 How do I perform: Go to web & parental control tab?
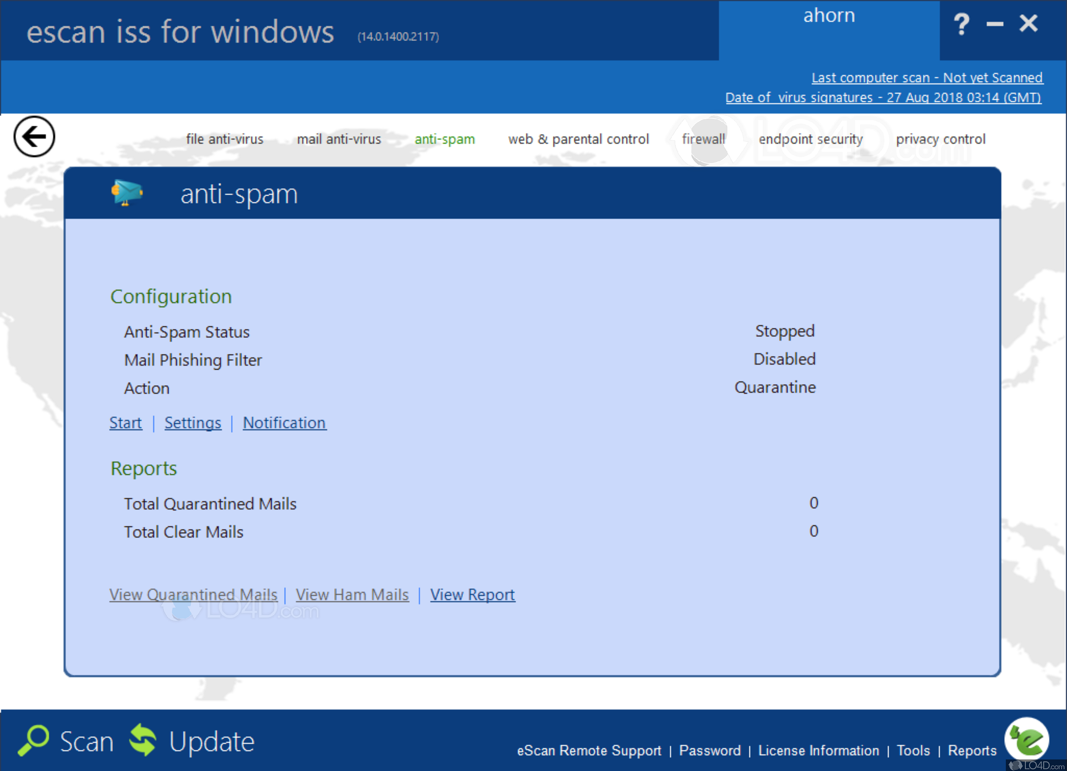(578, 139)
